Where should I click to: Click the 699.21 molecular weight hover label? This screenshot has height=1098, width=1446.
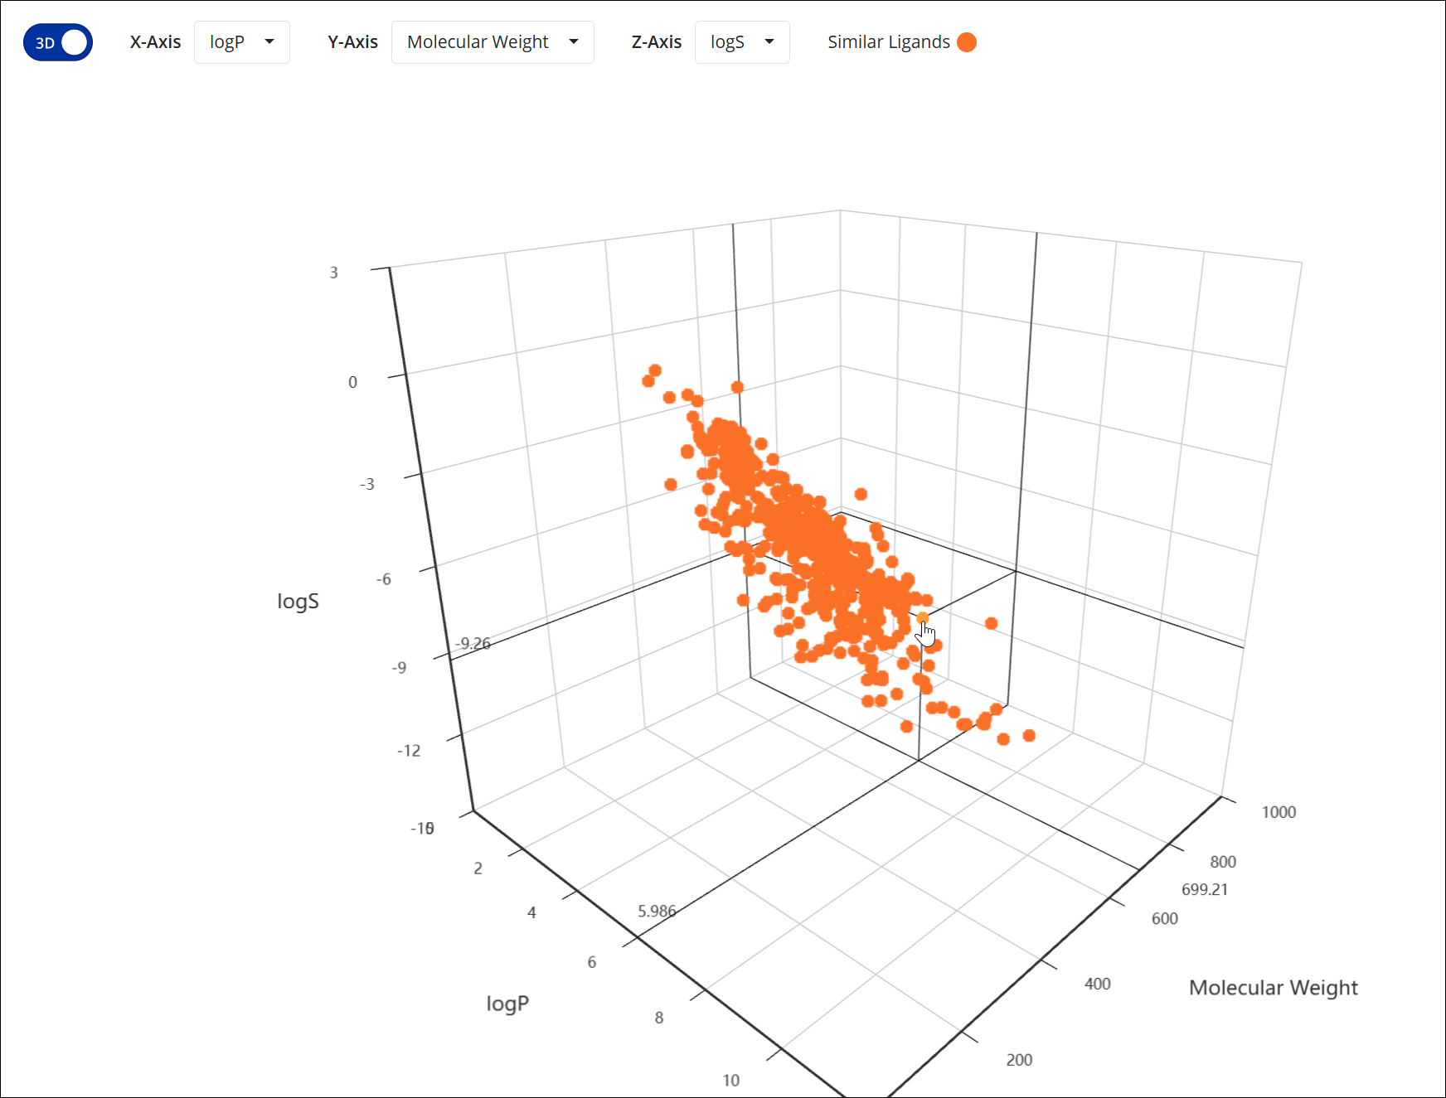tap(1205, 889)
